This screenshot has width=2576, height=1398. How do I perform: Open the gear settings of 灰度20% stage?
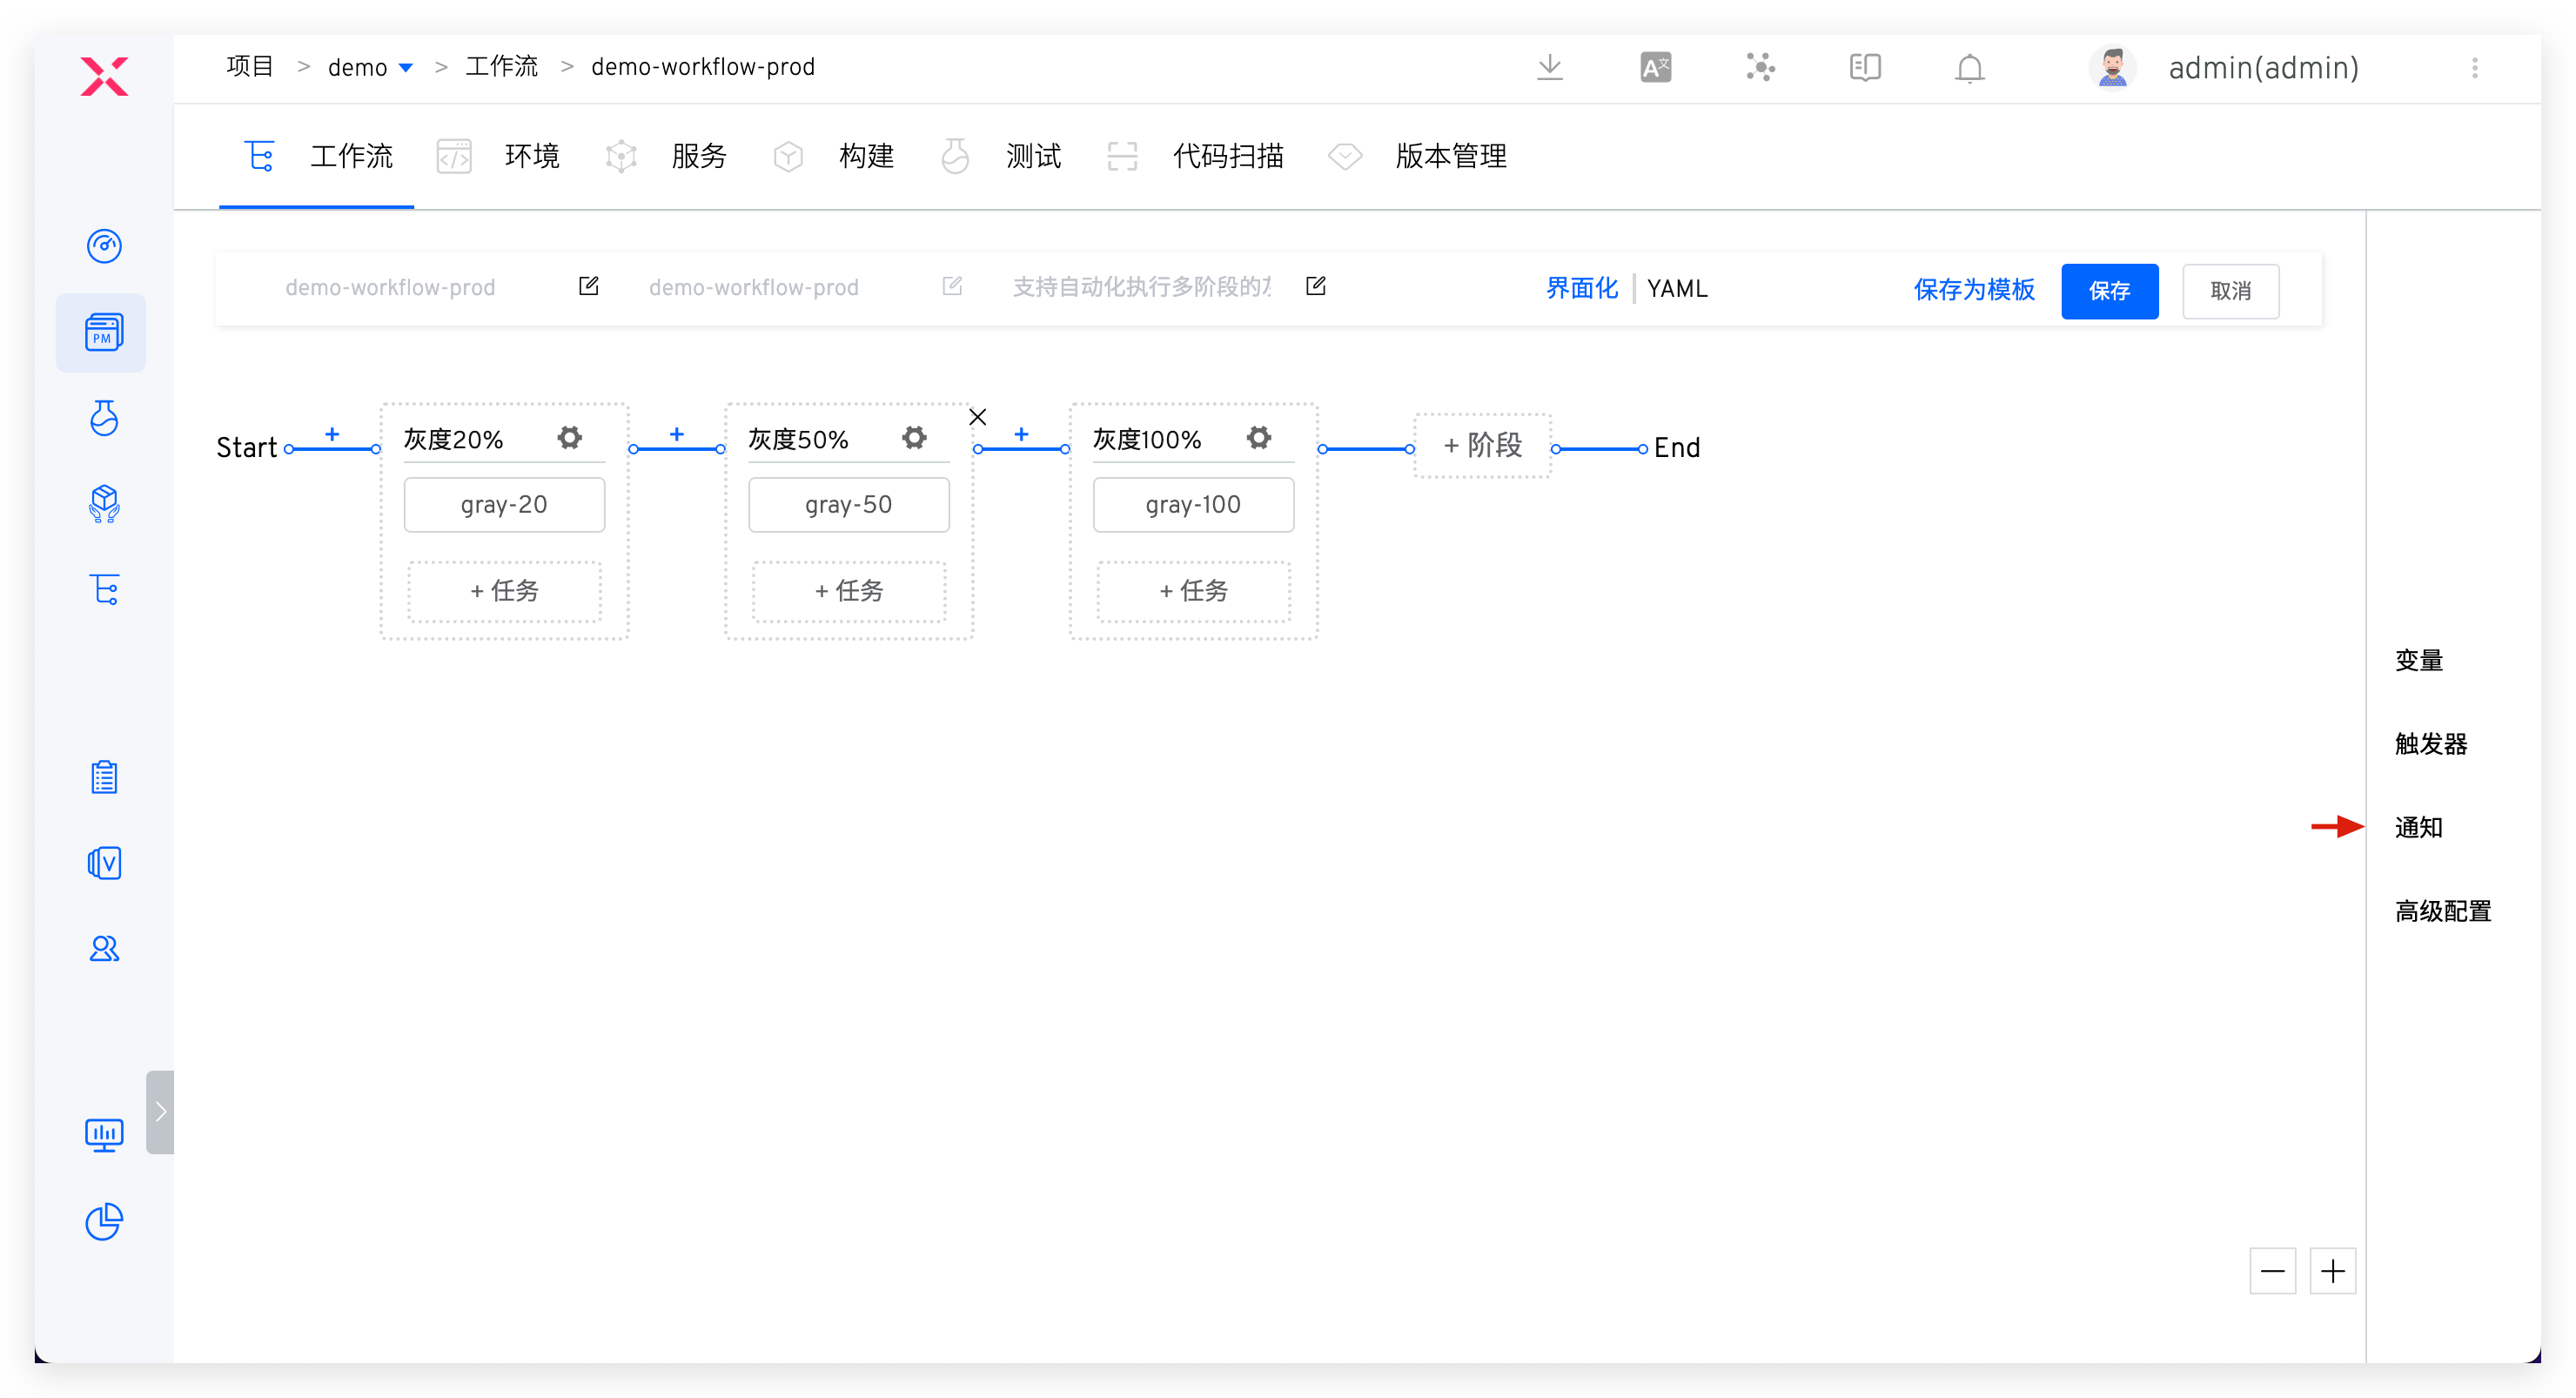coord(569,437)
